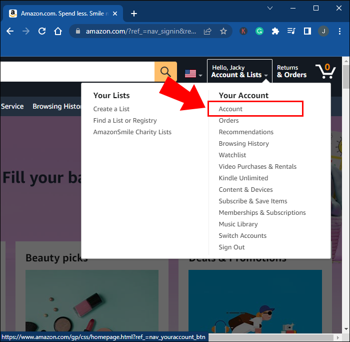Click the orange Amazon search magnifier button
This screenshot has height=342, width=350.
pyautogui.click(x=165, y=72)
